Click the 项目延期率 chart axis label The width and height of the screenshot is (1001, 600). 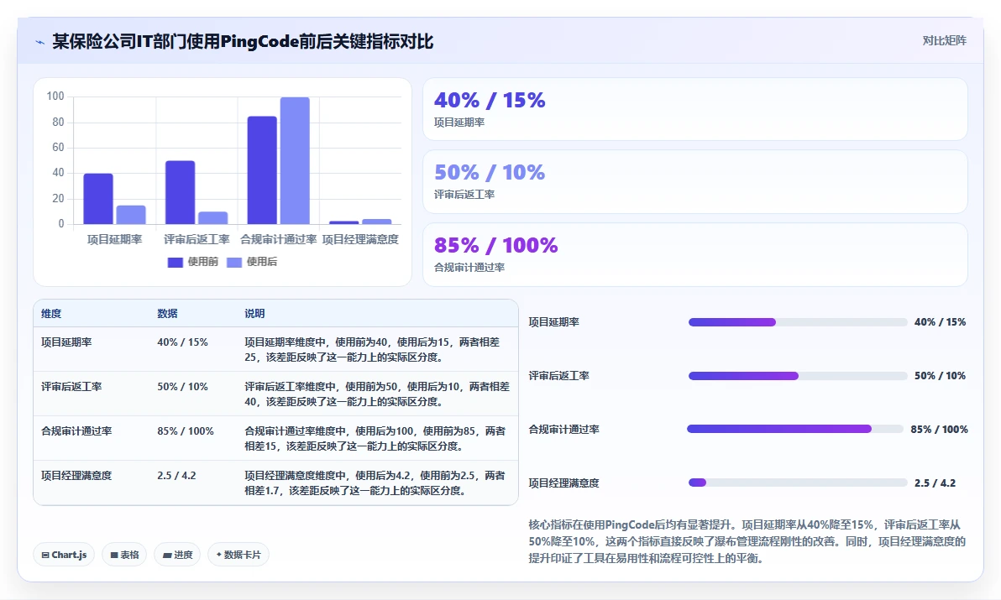tap(115, 240)
